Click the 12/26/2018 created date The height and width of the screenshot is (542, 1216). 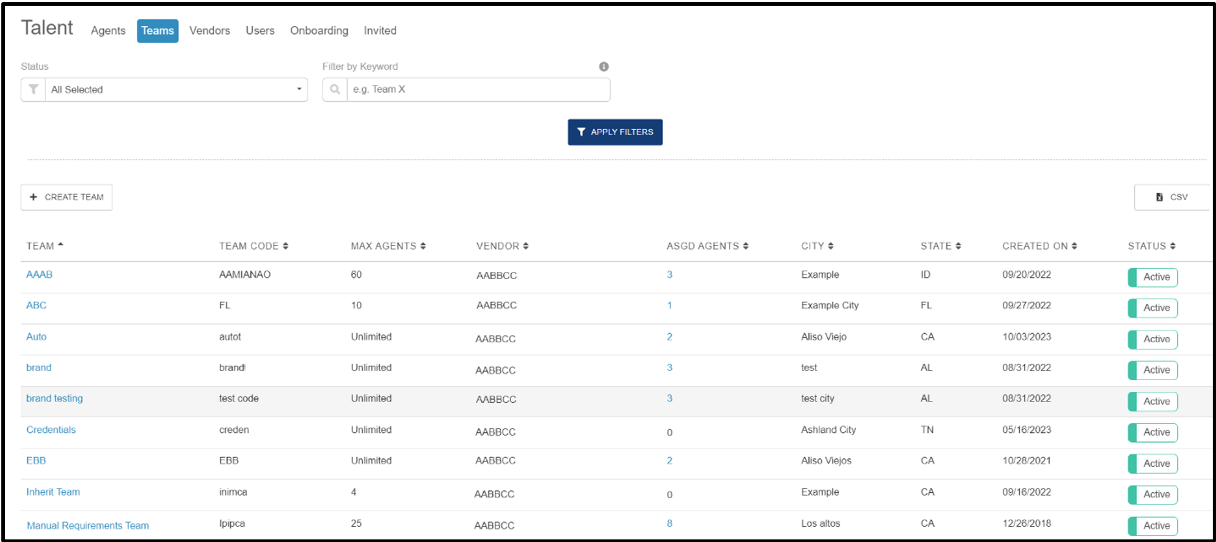pyautogui.click(x=1027, y=523)
